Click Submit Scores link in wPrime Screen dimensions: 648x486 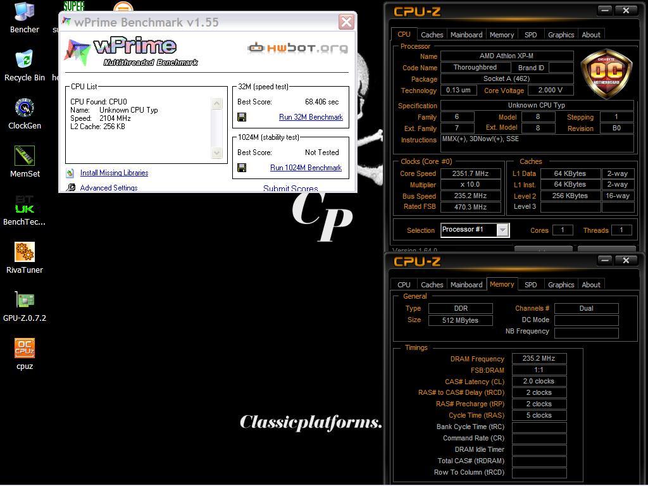click(x=290, y=189)
